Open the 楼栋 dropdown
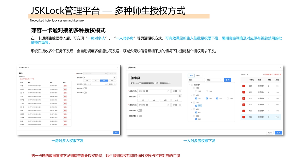Image resolution: width=297 pixels, height=167 pixels. tap(196, 80)
